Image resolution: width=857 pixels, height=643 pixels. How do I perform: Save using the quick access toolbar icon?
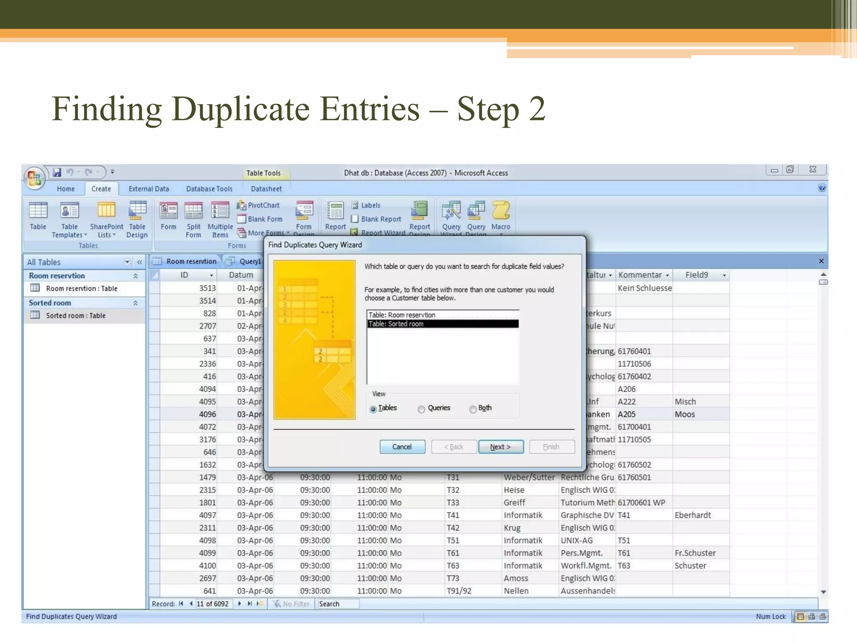[57, 172]
